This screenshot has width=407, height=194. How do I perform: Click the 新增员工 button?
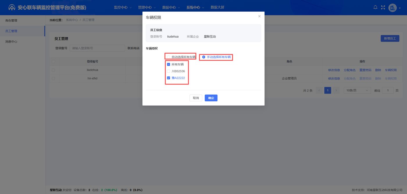coord(390,39)
